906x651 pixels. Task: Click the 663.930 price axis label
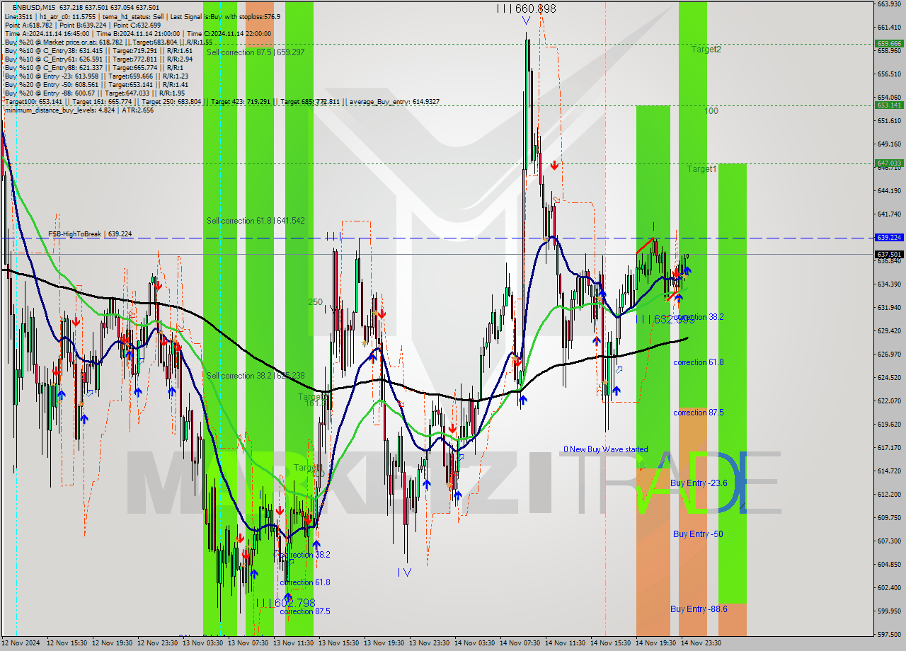tap(889, 4)
